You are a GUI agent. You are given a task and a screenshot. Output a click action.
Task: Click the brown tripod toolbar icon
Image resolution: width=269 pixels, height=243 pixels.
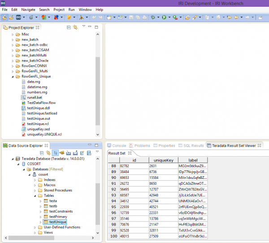point(81,17)
